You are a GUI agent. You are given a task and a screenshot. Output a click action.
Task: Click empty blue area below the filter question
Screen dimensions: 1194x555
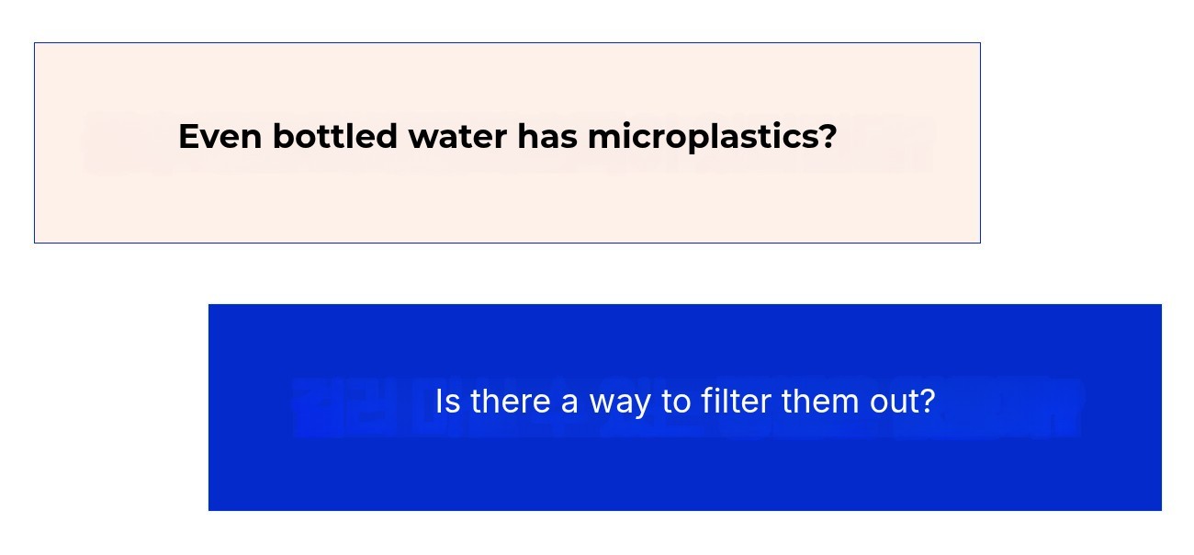pos(684,473)
